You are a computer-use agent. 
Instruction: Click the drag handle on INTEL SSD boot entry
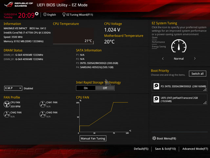pyautogui.click(x=205, y=90)
